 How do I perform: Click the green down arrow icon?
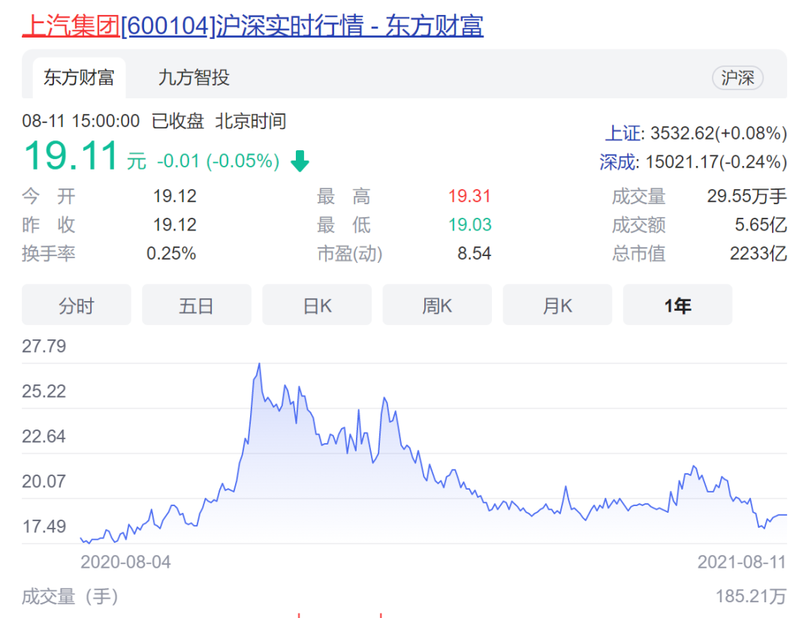[x=300, y=161]
